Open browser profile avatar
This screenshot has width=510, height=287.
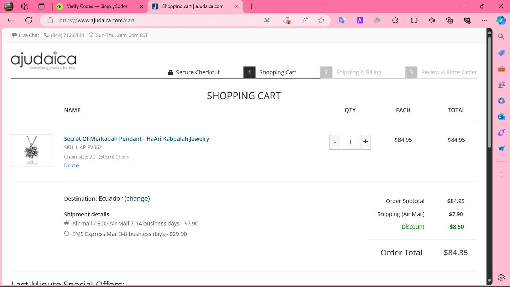click(8, 6)
